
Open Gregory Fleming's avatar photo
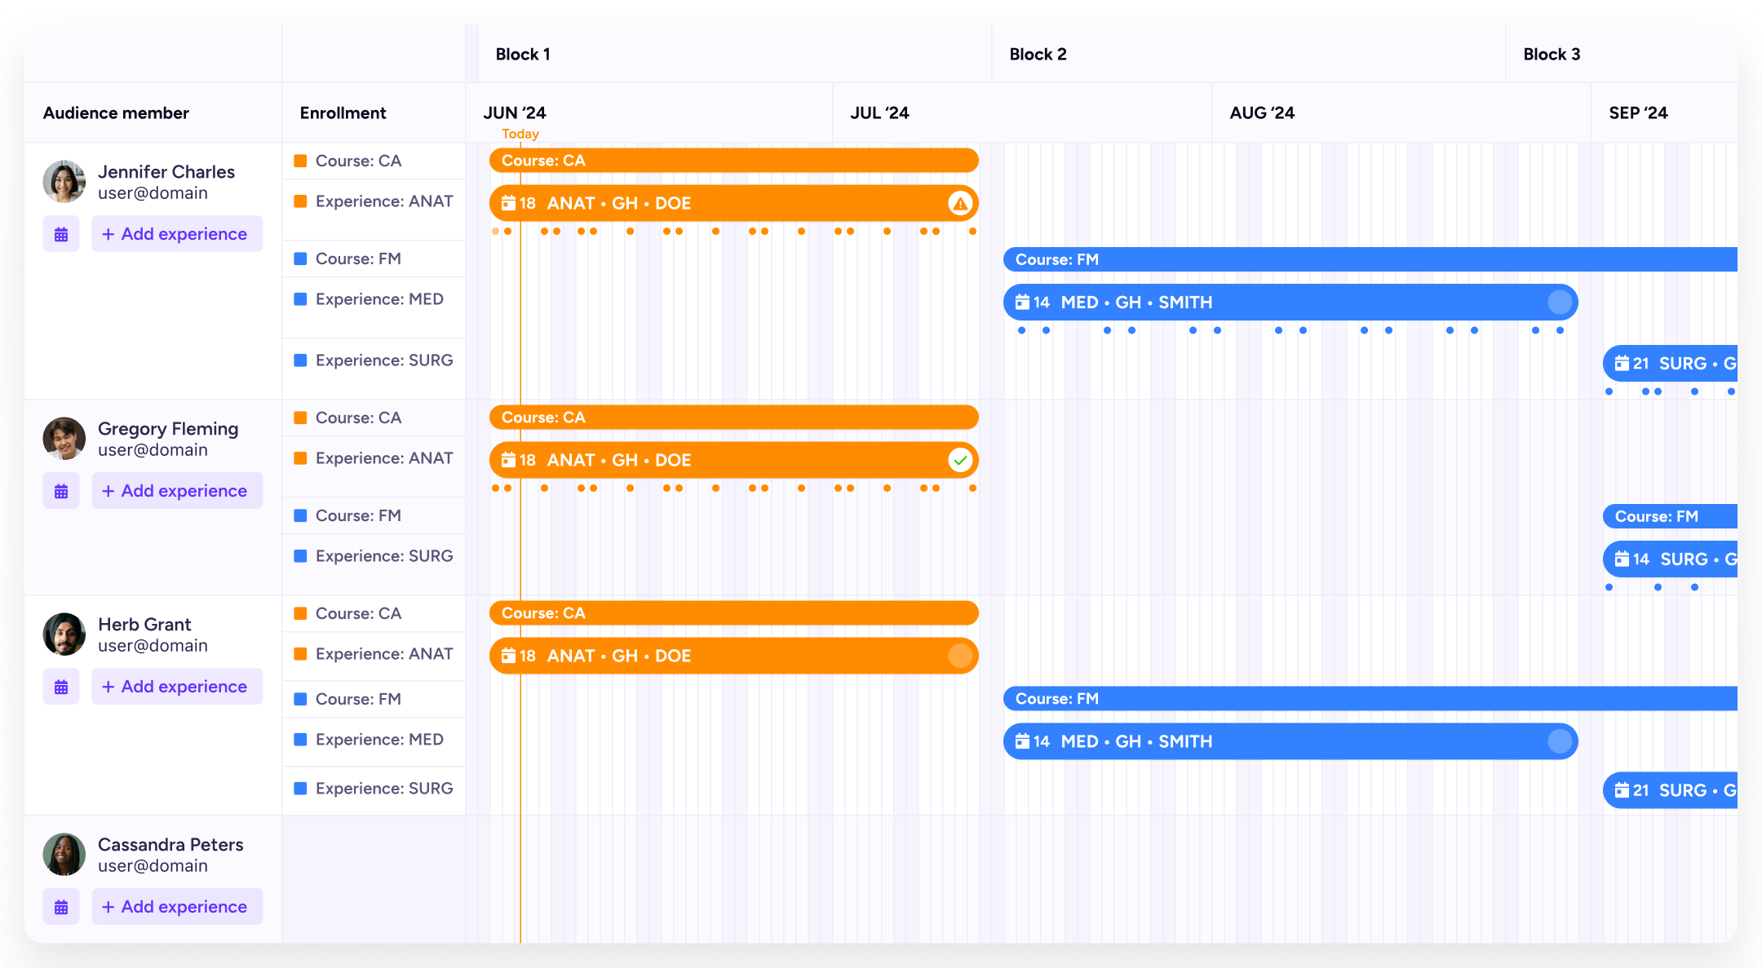[x=64, y=439]
